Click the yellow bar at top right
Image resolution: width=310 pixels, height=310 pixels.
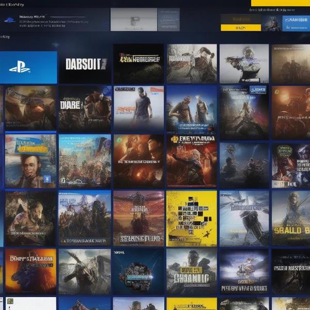(x=281, y=3)
